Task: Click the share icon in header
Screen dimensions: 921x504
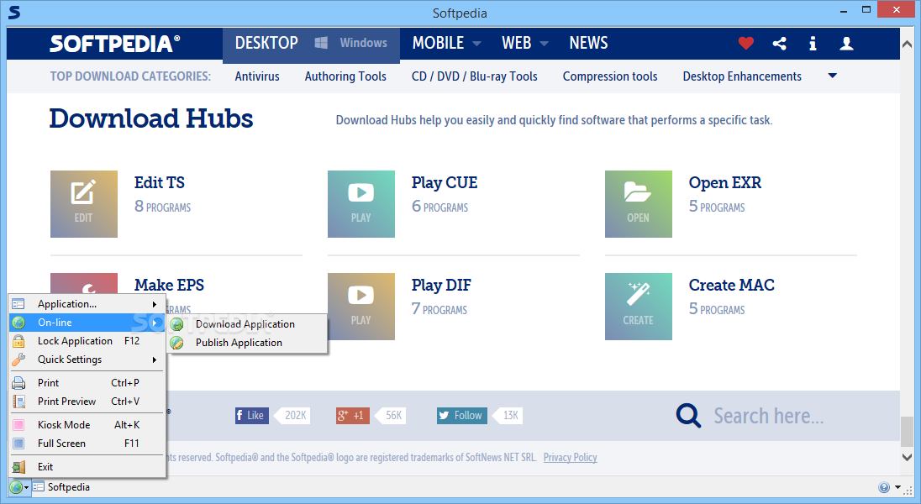Action: tap(780, 43)
